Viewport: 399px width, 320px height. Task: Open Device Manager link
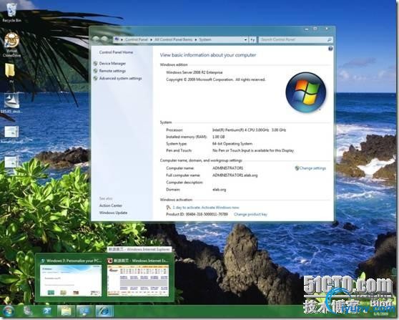point(112,64)
